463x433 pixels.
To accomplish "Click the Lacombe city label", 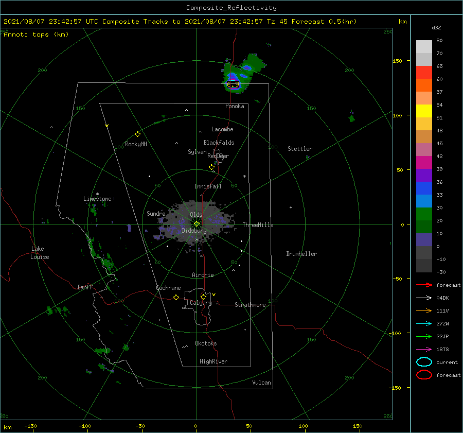I will (222, 129).
